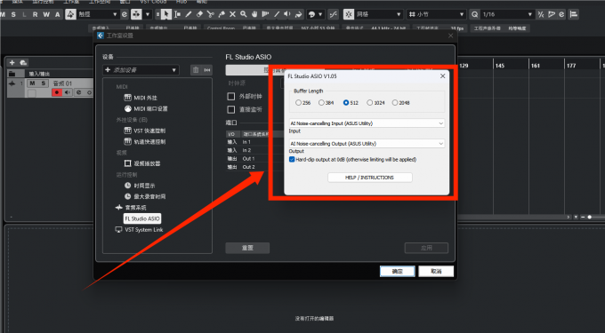
Task: Click the Iterative Quantize icon
Action: [x=541, y=14]
